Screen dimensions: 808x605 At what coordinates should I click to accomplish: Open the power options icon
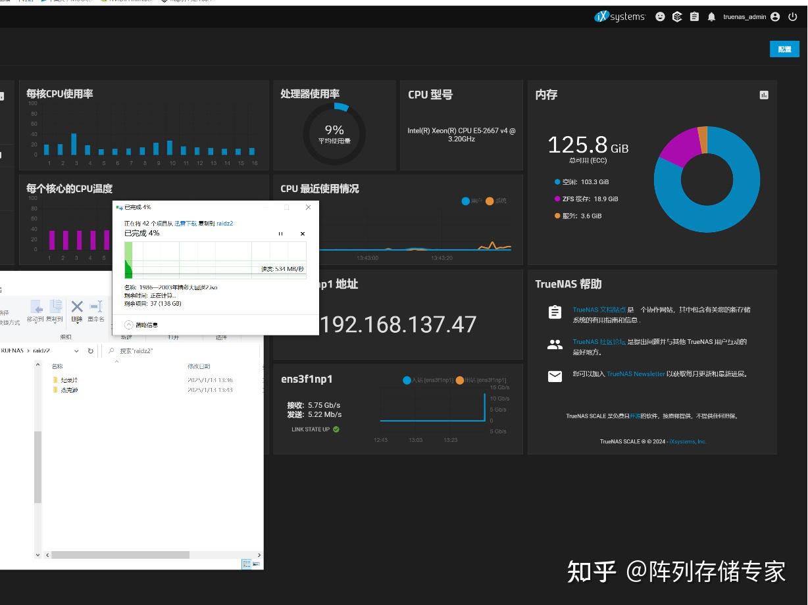[794, 16]
